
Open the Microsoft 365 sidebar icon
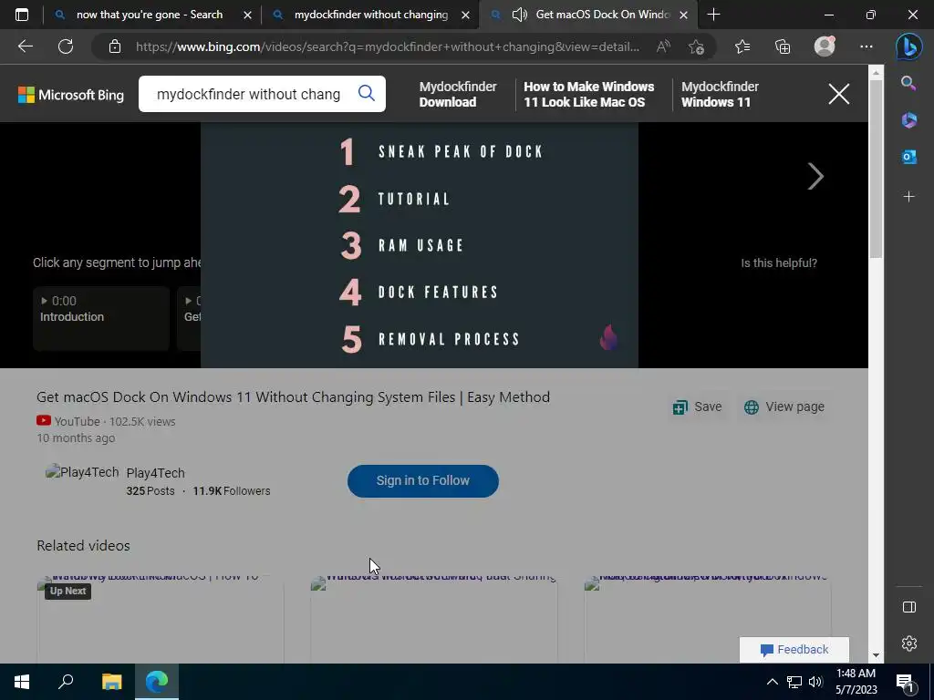(909, 119)
